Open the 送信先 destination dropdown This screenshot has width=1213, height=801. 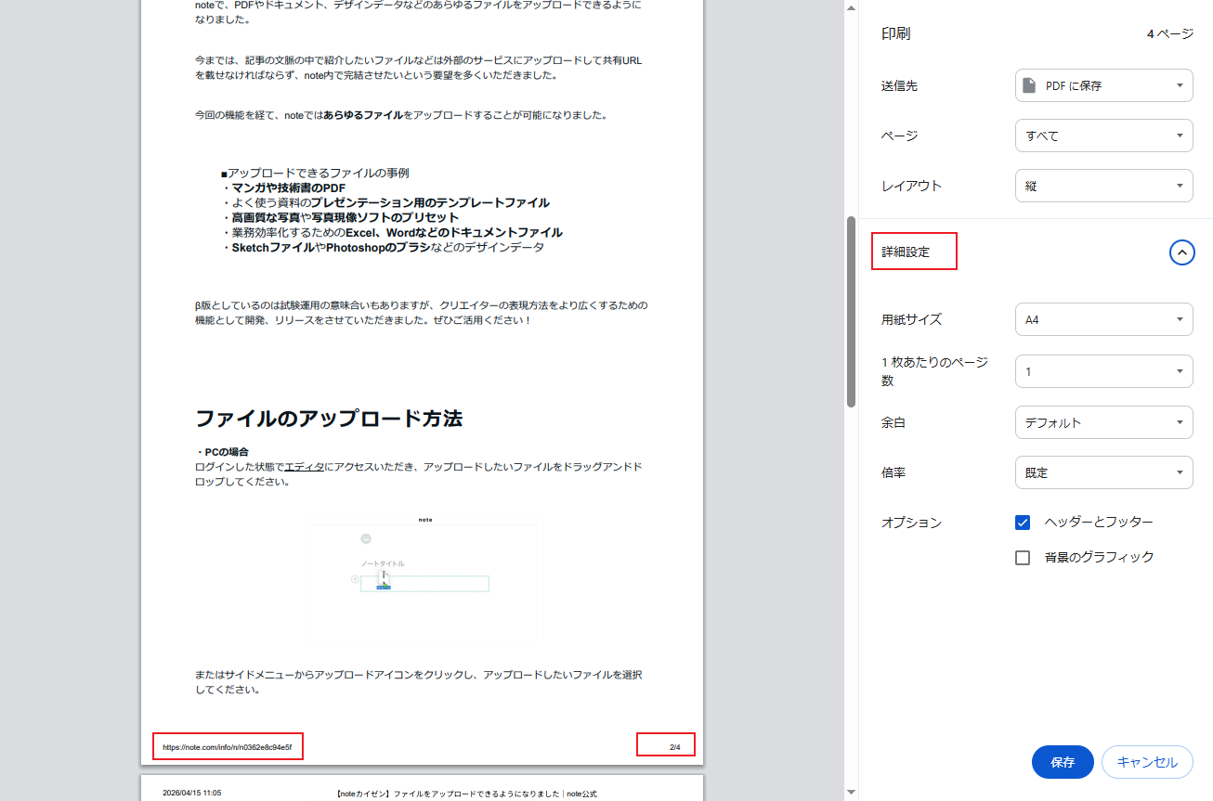coord(1103,84)
